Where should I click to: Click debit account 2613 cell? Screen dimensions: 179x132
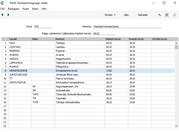117,82
